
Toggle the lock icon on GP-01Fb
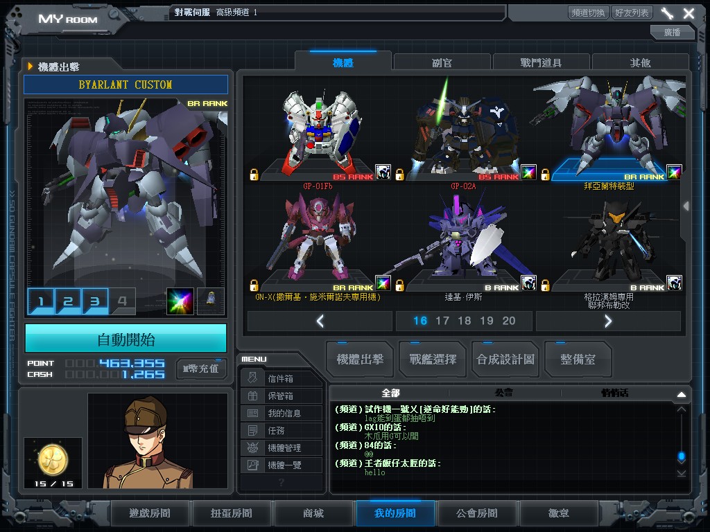(254, 174)
